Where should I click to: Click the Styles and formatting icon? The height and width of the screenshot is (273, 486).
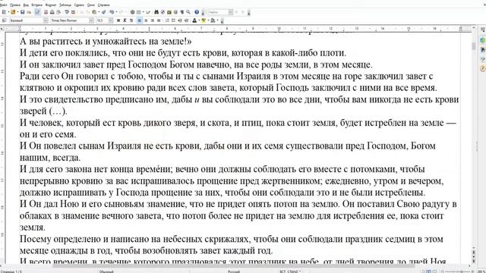click(x=4, y=20)
